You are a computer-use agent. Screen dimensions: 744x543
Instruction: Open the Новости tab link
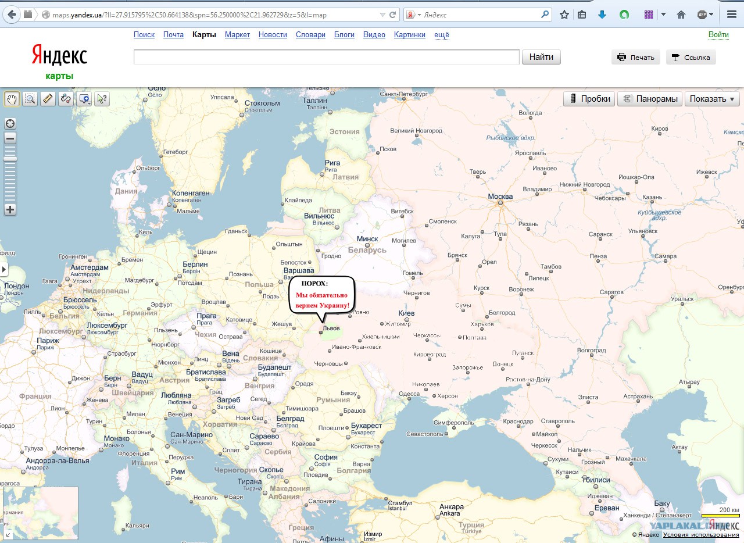273,35
